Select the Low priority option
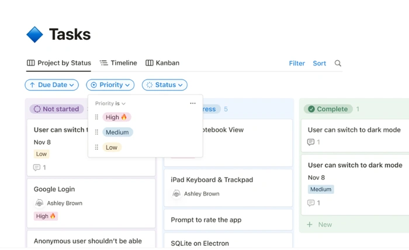This screenshot has width=409, height=250. coord(112,147)
